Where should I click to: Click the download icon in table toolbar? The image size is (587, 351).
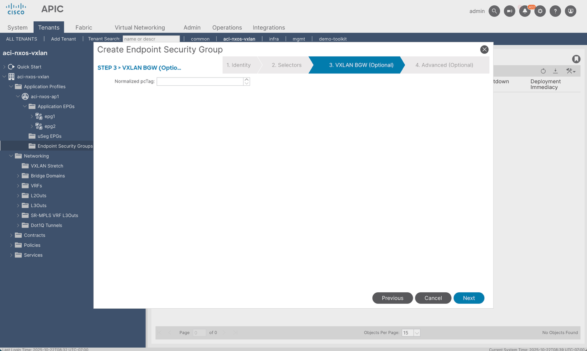[x=555, y=71]
